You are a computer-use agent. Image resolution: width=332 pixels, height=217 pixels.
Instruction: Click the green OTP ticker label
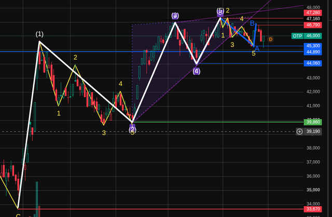pyautogui.click(x=297, y=36)
